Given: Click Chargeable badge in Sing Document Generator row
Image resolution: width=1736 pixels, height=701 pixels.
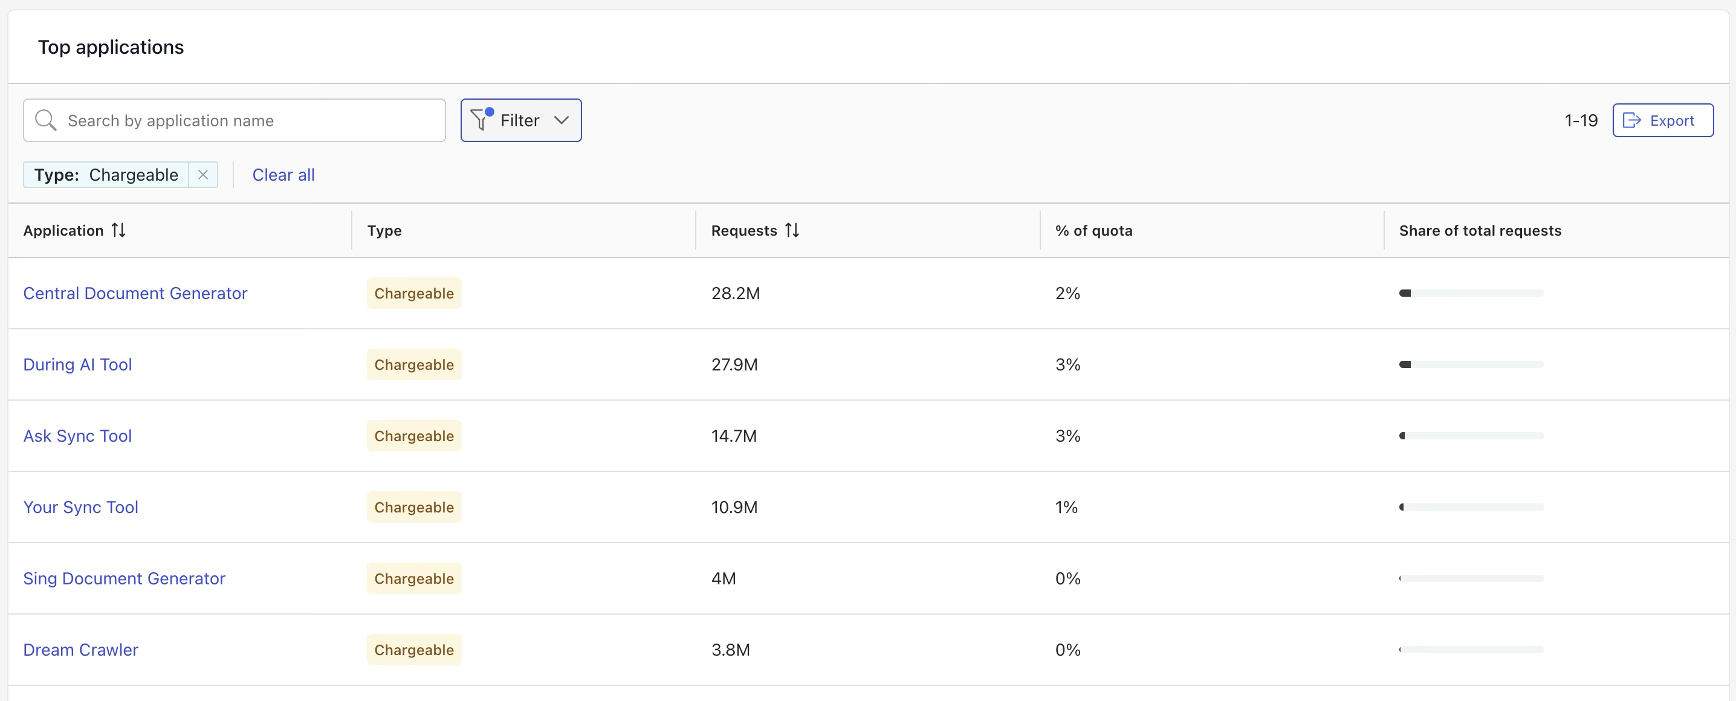Looking at the screenshot, I should coord(414,578).
